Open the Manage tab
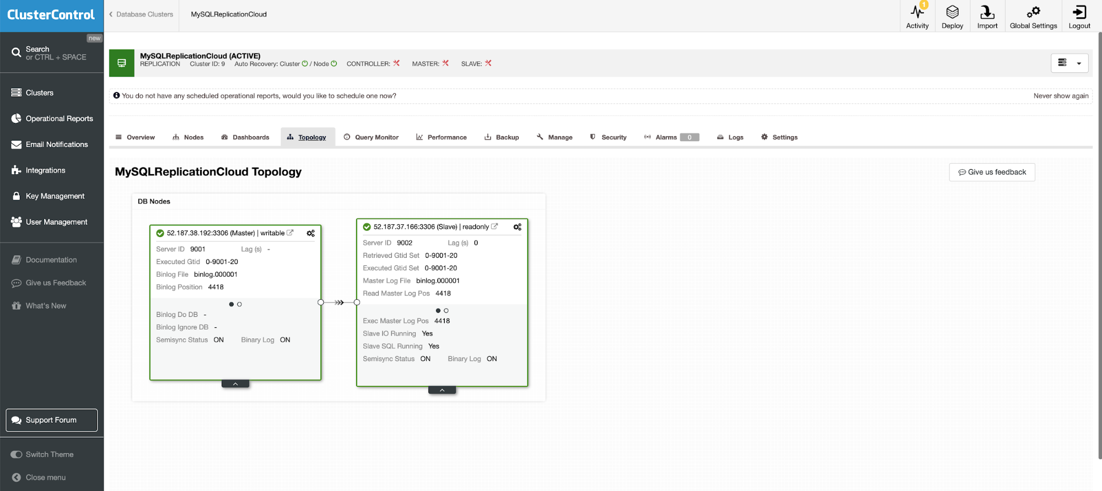 555,137
